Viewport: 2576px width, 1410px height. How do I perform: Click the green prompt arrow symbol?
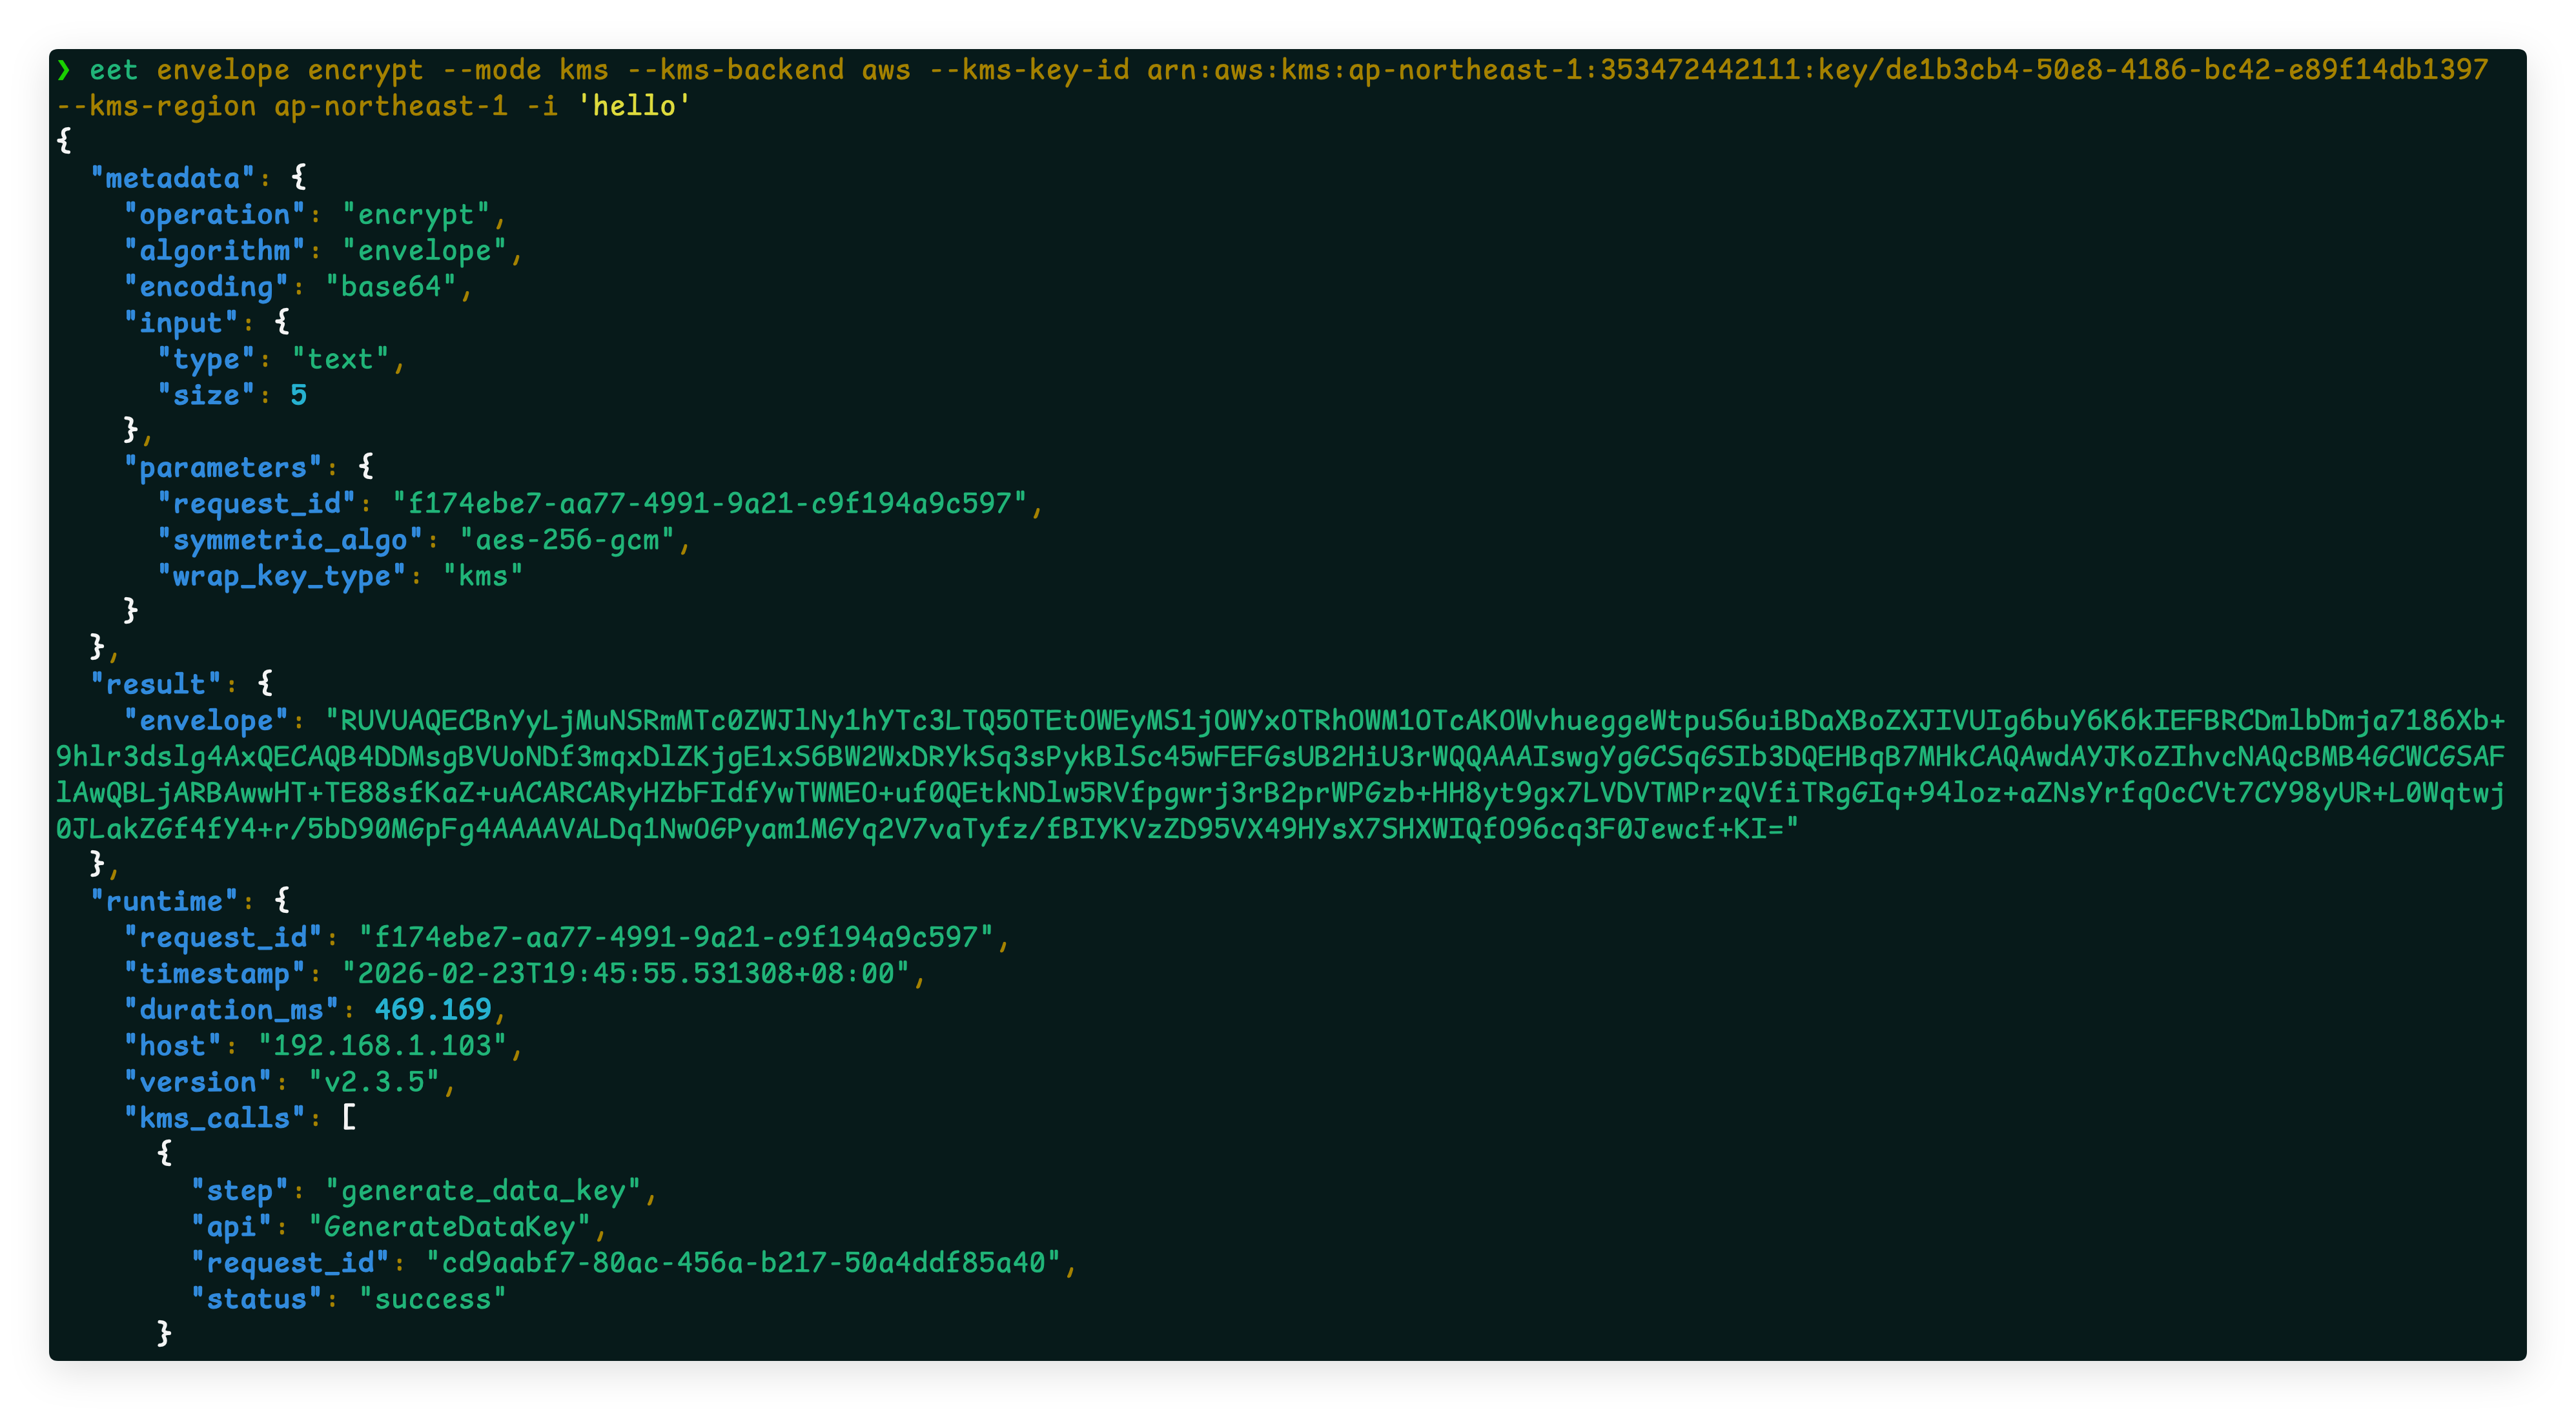click(x=64, y=69)
